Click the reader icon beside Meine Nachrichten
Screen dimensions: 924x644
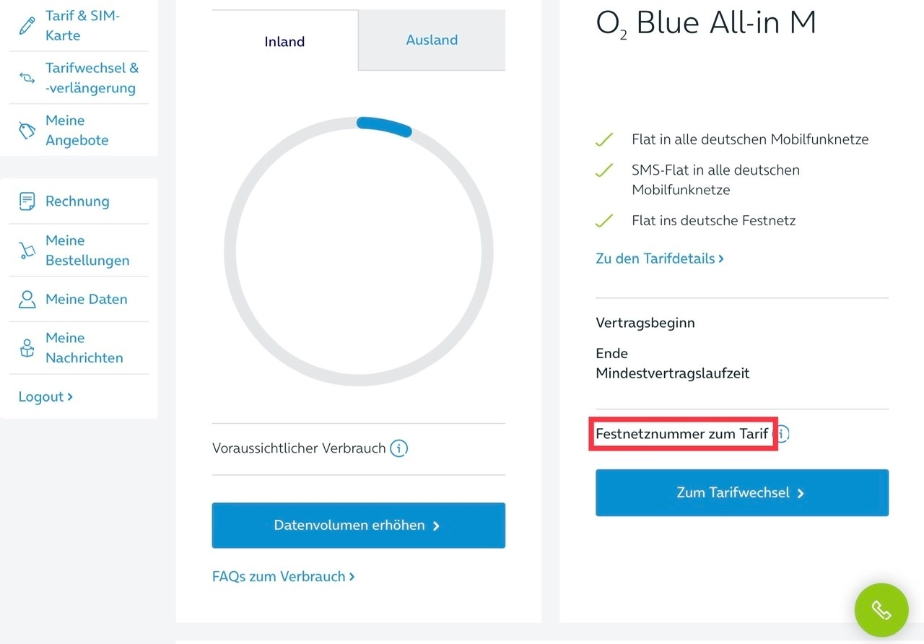[x=27, y=348]
